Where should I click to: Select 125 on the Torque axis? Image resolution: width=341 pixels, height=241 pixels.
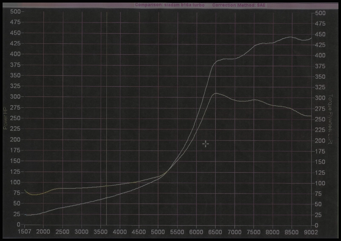coord(320,173)
